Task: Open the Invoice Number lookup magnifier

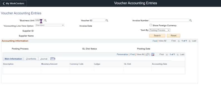Action: tap(191, 20)
